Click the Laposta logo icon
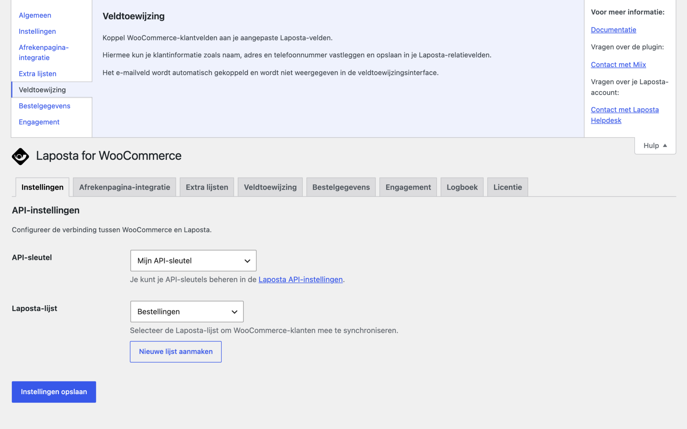Screen dimensions: 687x429 click(x=20, y=156)
